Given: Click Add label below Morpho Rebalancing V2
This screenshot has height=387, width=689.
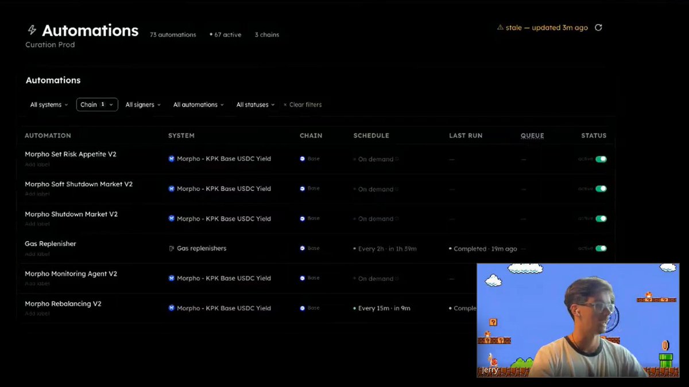Looking at the screenshot, I should click(37, 313).
